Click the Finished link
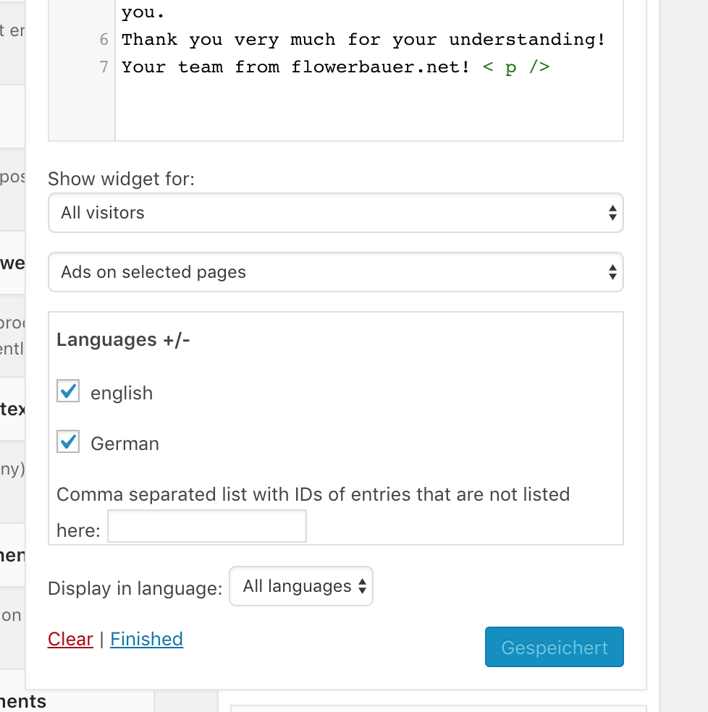The height and width of the screenshot is (712, 708). 146,639
